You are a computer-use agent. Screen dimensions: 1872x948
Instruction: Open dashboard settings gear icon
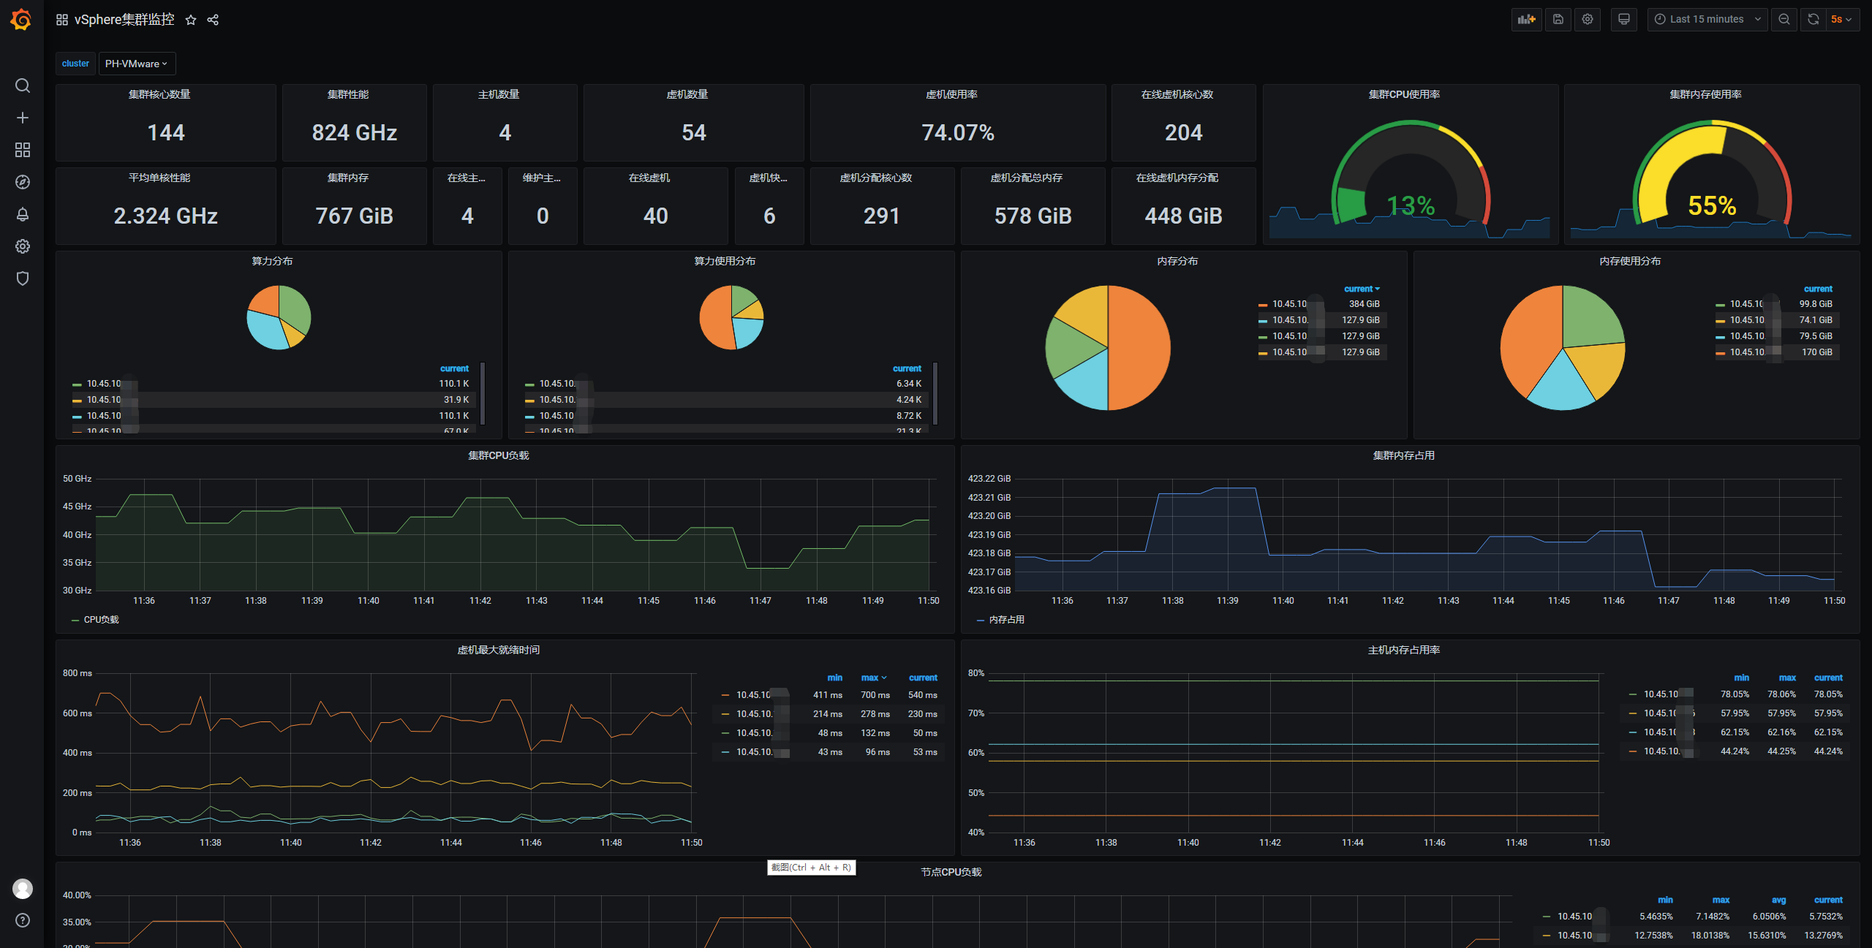[1588, 20]
